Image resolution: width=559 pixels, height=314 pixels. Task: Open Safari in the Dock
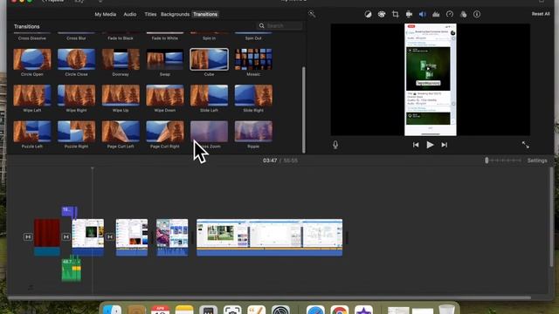315,310
